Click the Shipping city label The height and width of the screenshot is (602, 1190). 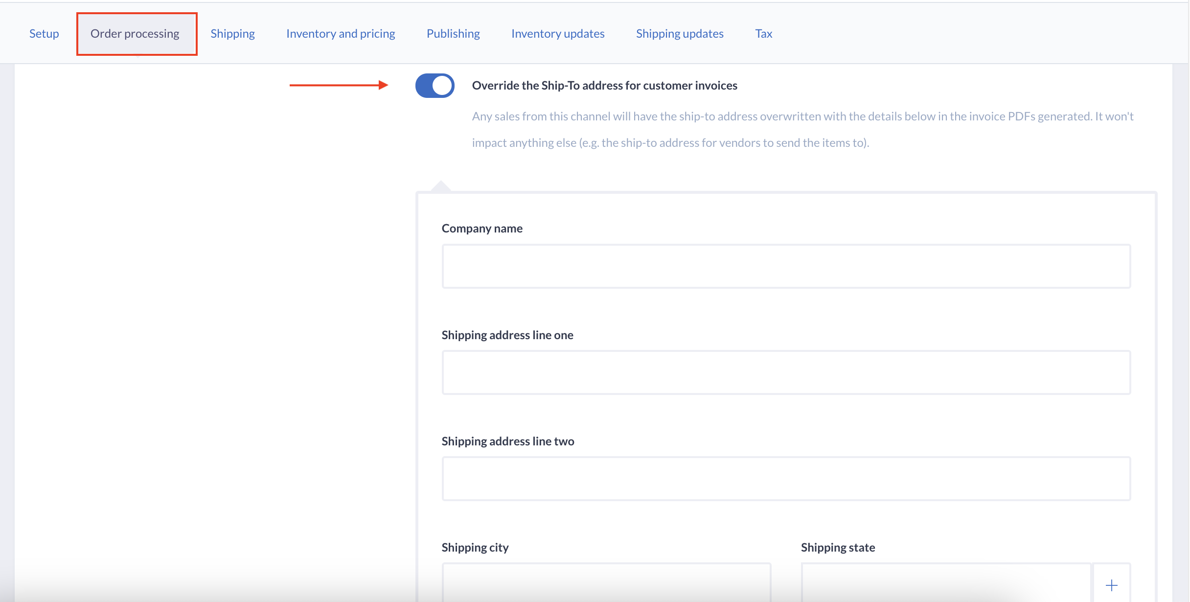click(475, 548)
